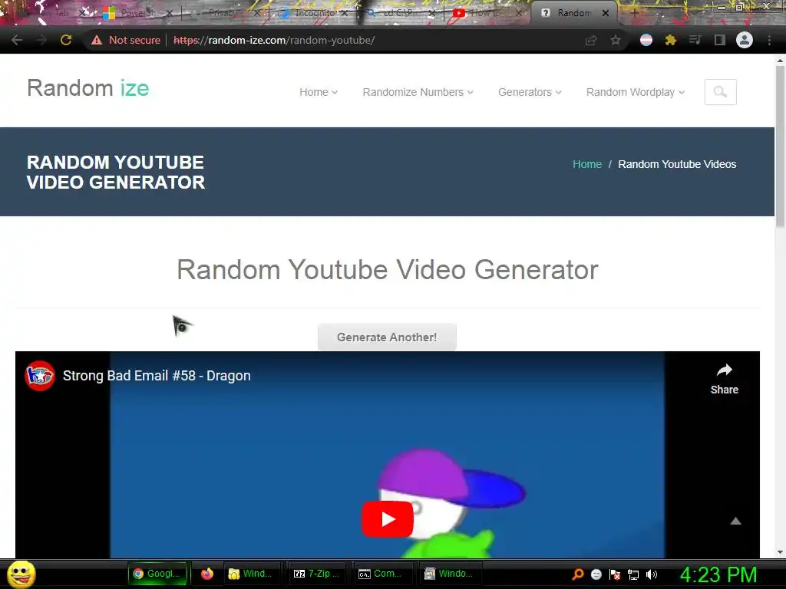Play the video with red YouTube button
Screen dimensions: 786x589
(x=388, y=519)
